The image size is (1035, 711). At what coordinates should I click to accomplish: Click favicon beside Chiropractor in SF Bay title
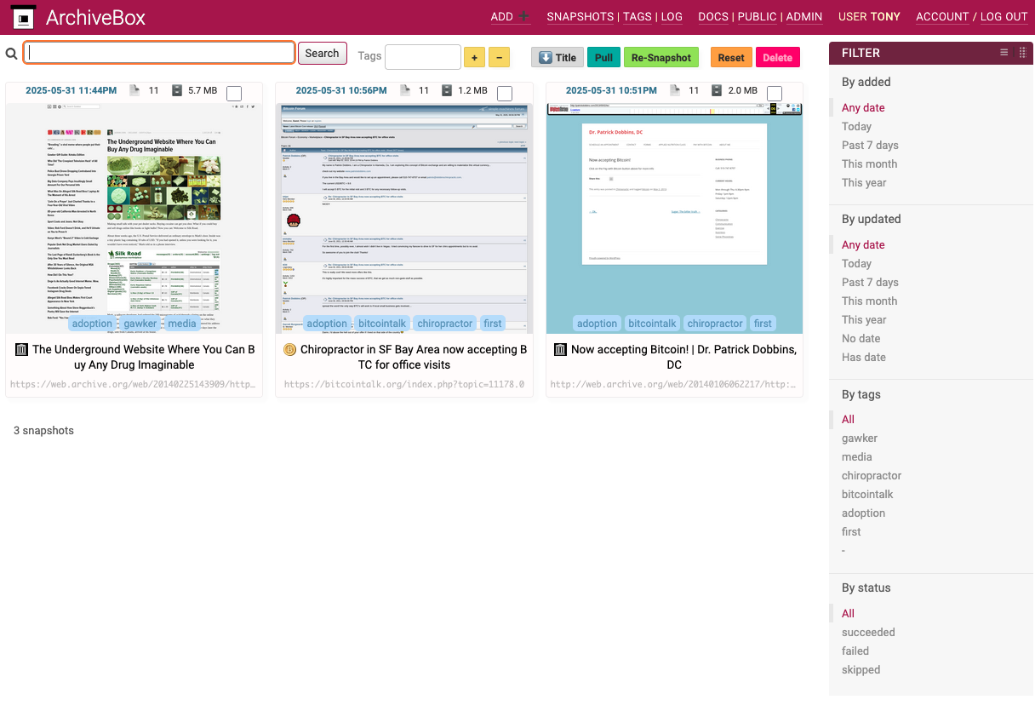tap(289, 350)
